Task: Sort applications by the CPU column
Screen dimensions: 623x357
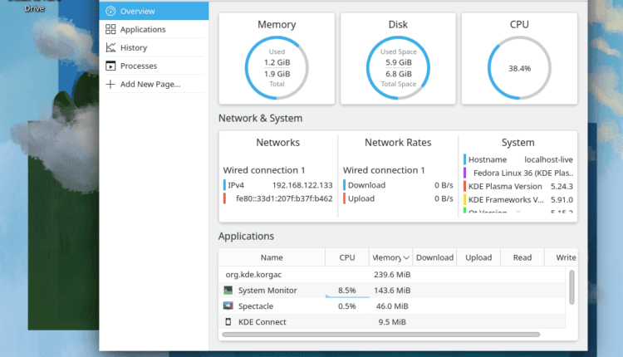Action: coord(347,258)
